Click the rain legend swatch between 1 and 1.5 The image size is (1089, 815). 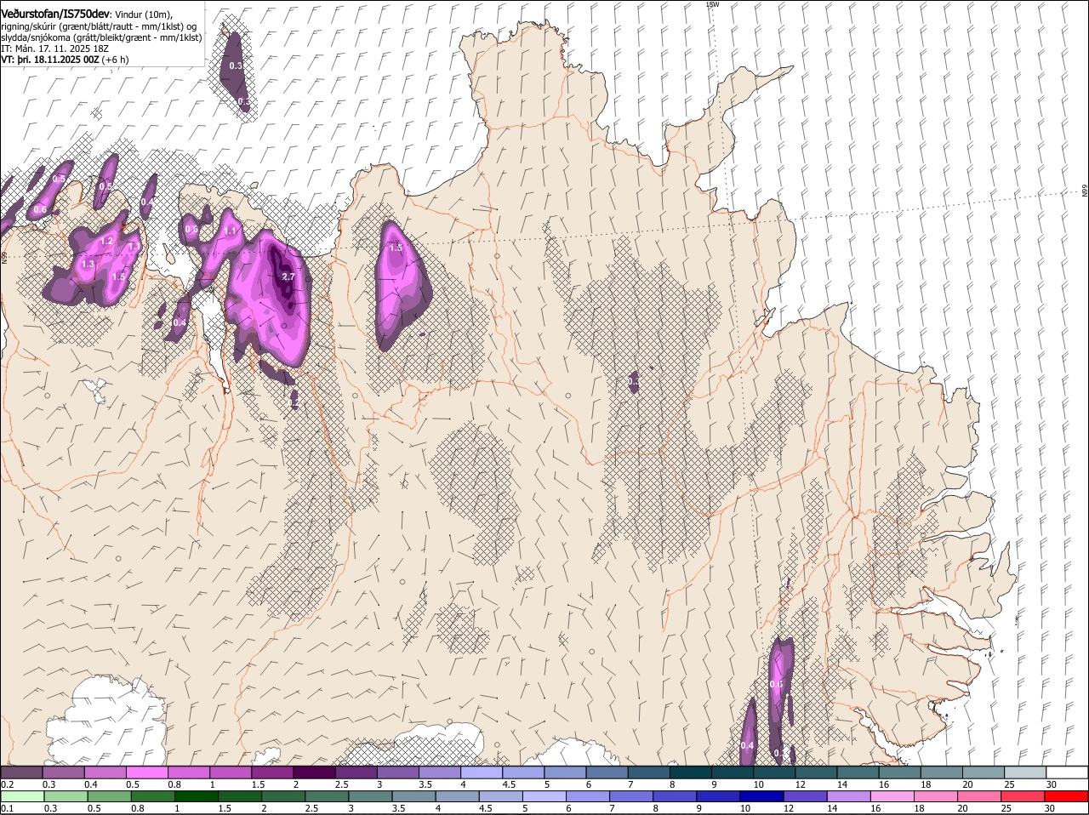coord(198,796)
